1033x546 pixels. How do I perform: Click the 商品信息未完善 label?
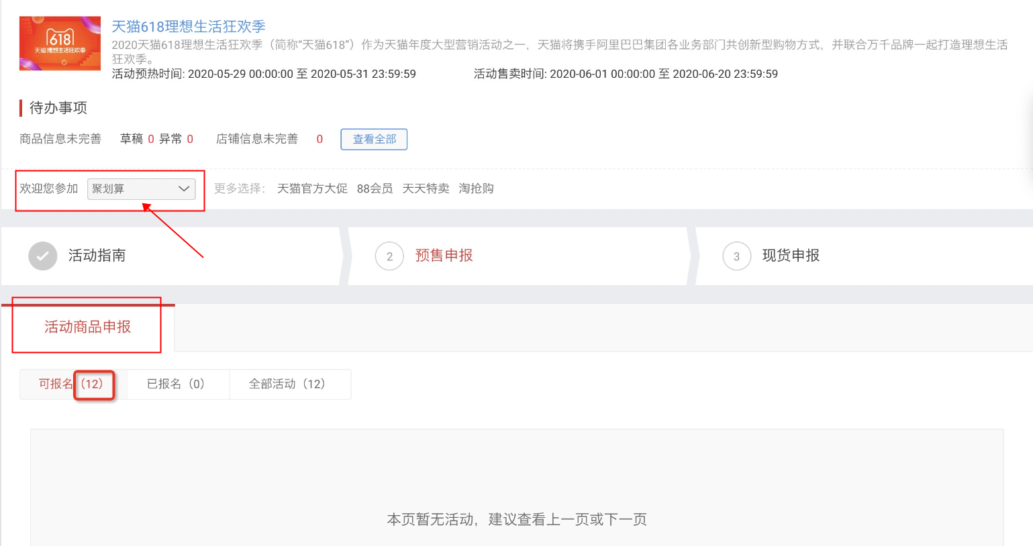60,139
